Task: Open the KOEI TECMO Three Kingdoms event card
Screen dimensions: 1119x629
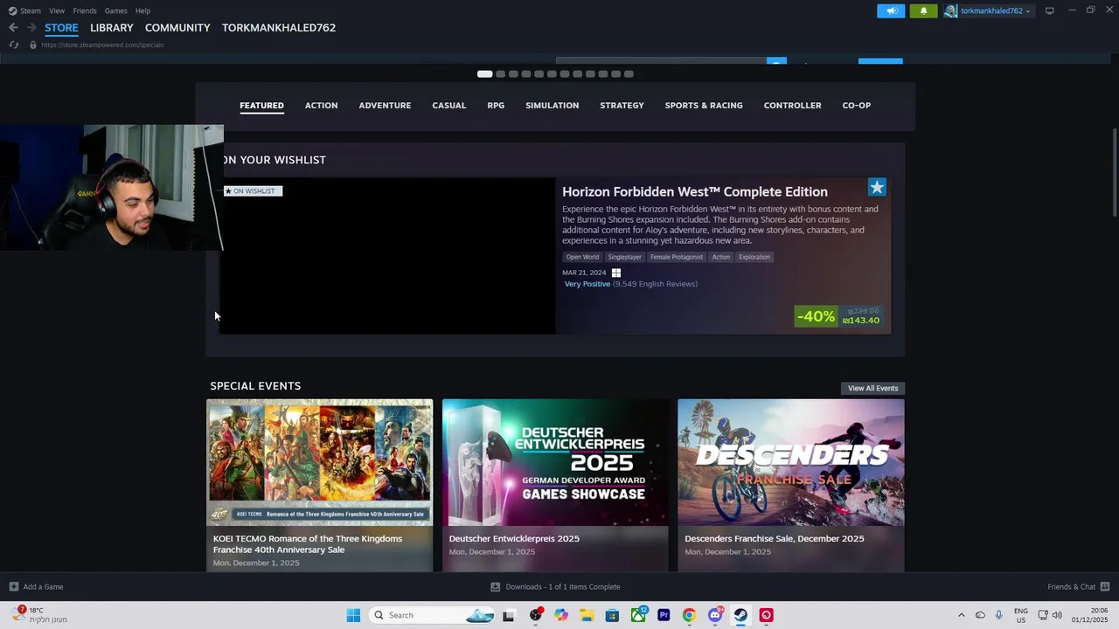Action: pos(319,486)
